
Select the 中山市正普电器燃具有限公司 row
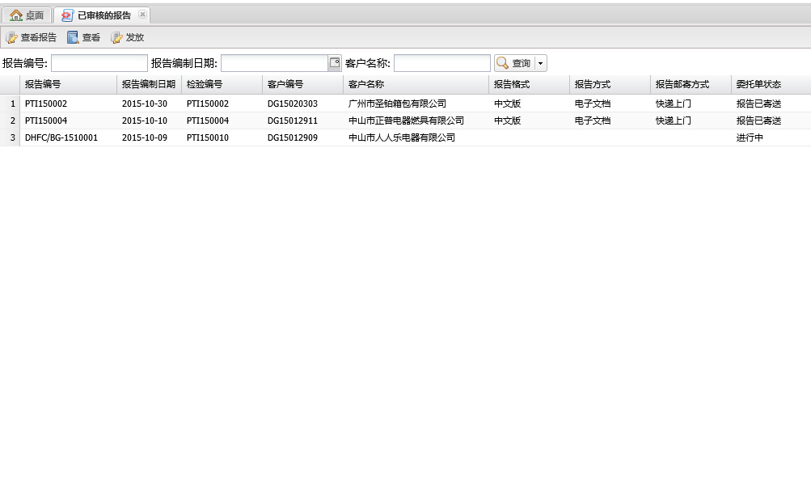pyautogui.click(x=406, y=121)
